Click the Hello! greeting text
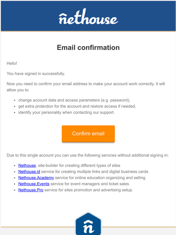Image resolution: width=176 pixels, height=235 pixels. [12, 63]
